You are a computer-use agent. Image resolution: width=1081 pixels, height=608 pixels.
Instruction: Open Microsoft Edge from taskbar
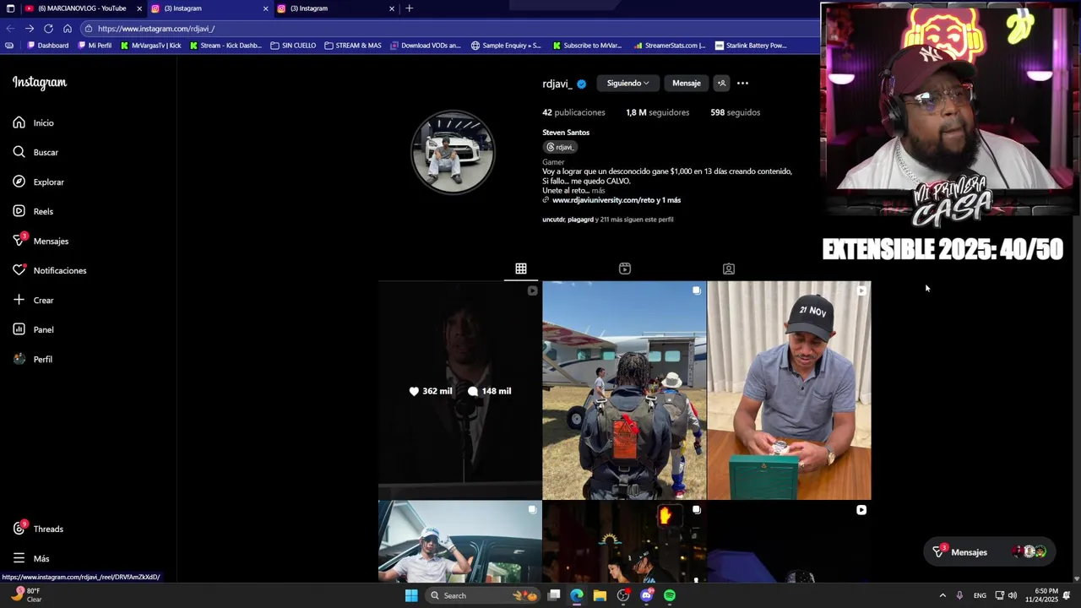pos(577,595)
